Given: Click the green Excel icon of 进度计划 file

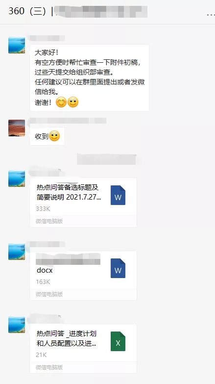Looking at the screenshot, I should pyautogui.click(x=118, y=341).
